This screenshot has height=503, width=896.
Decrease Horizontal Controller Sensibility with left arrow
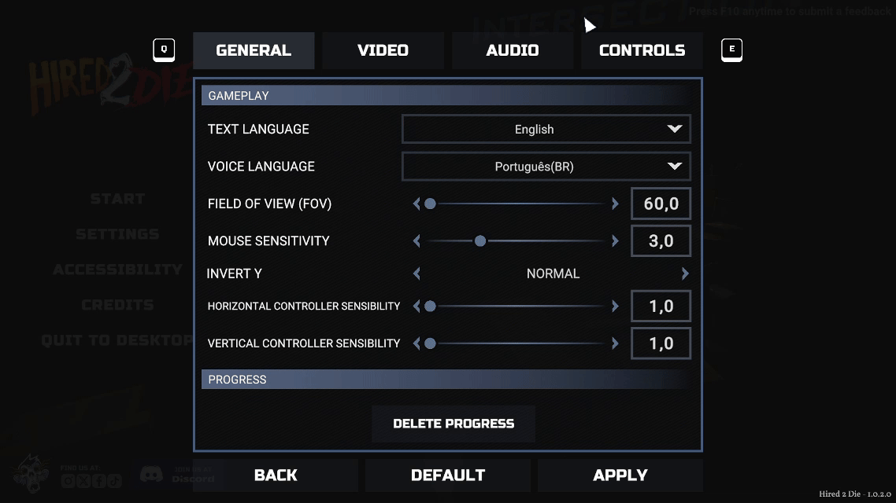coord(417,307)
